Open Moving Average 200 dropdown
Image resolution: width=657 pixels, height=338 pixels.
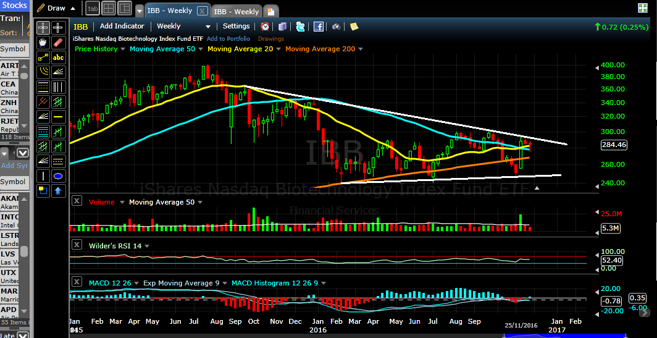click(361, 49)
